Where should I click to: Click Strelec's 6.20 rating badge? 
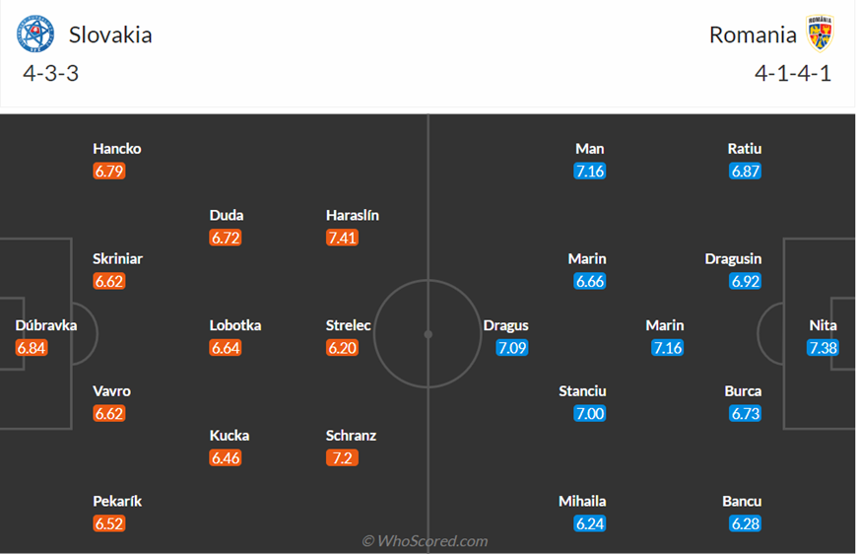click(x=342, y=347)
